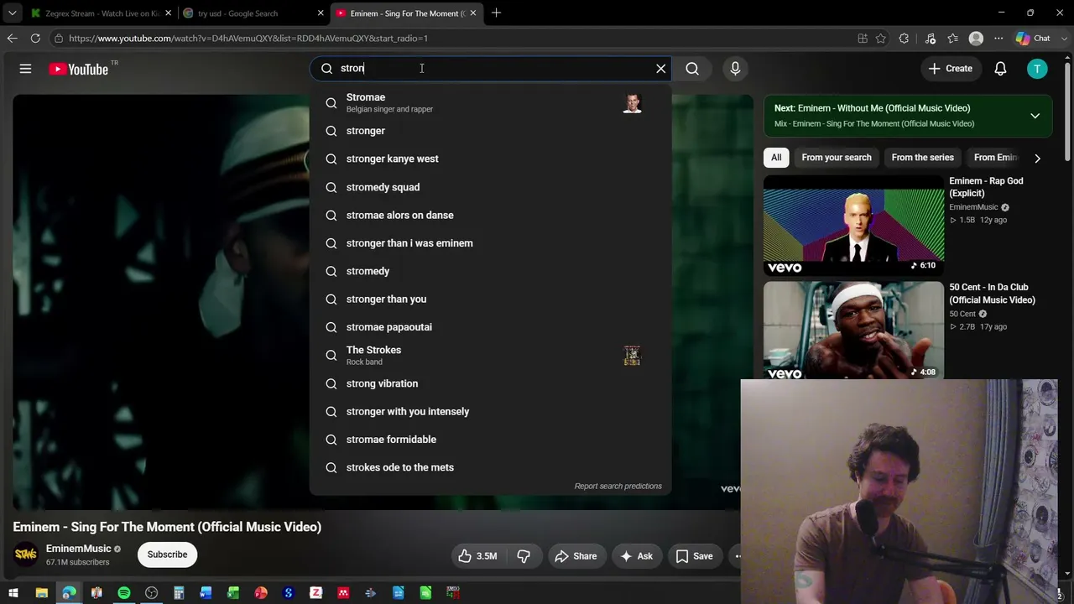Clear the search box with the X
The width and height of the screenshot is (1074, 604).
[661, 69]
